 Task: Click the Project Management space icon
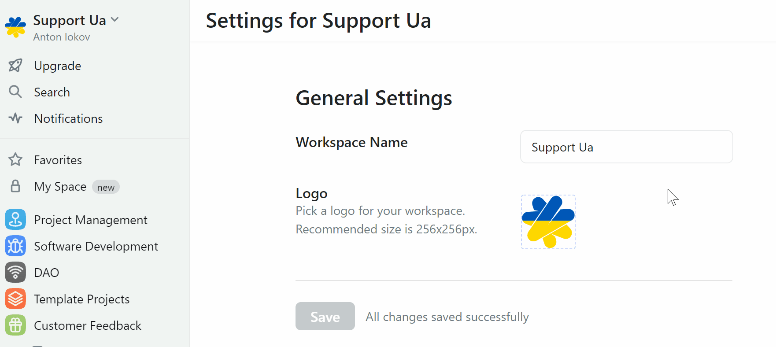point(15,219)
